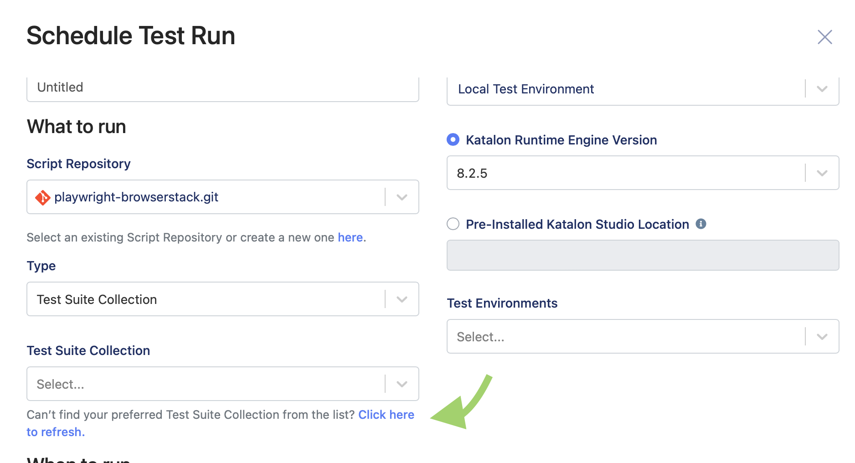Click info icon beside Pre-Installed Katalon Studio Location
The image size is (855, 463).
(701, 224)
